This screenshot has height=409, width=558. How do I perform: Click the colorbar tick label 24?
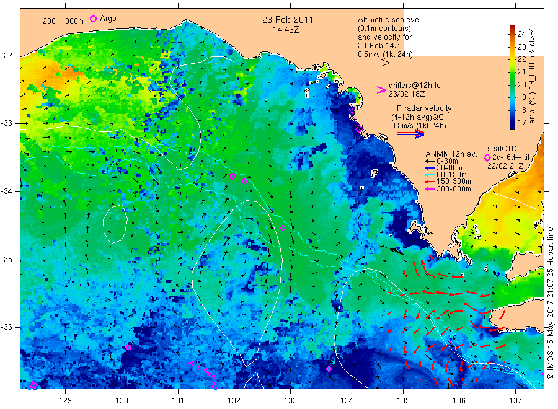click(x=521, y=34)
